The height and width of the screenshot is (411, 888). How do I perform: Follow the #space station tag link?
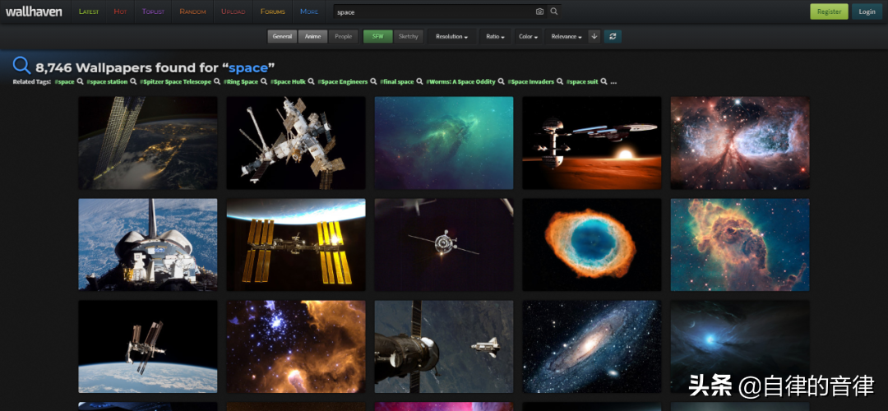[107, 81]
